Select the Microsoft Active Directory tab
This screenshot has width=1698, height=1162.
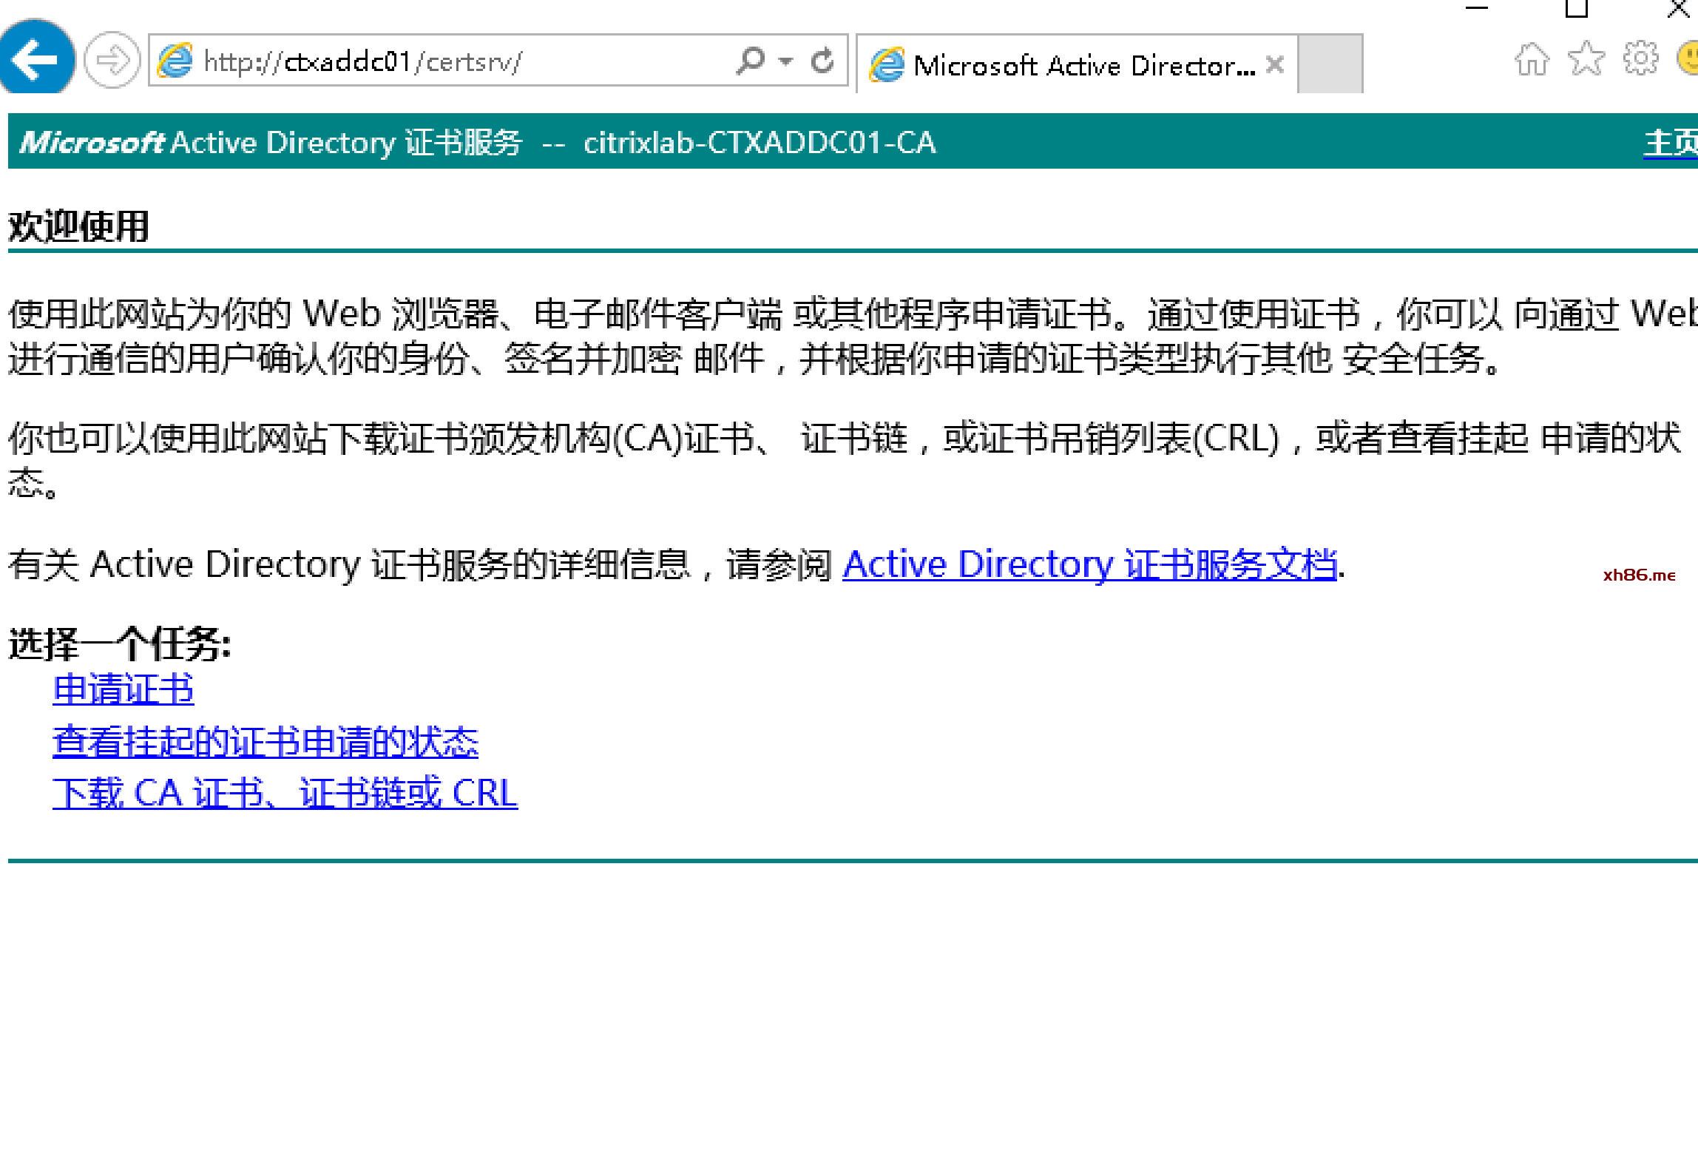pyautogui.click(x=1072, y=65)
